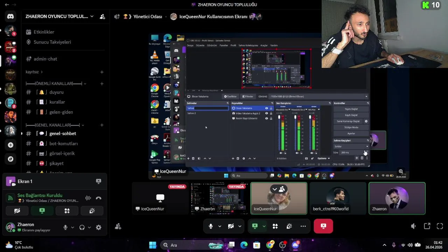Open the Windows Start menu
Viewport: 448px width, 252px height.
[153, 245]
